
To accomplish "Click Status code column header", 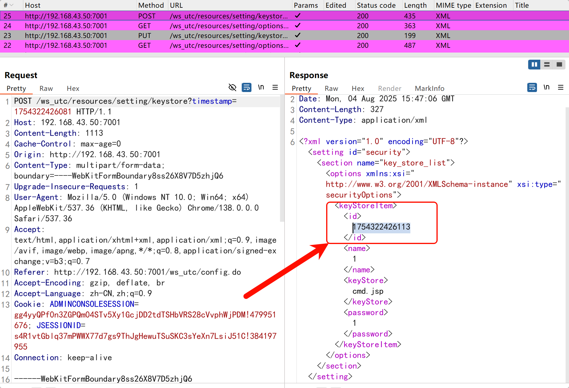I will 376,5.
